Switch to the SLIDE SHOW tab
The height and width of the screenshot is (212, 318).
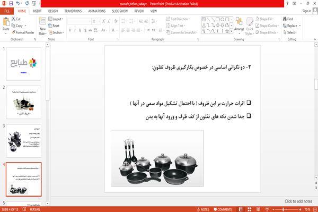tap(120, 11)
